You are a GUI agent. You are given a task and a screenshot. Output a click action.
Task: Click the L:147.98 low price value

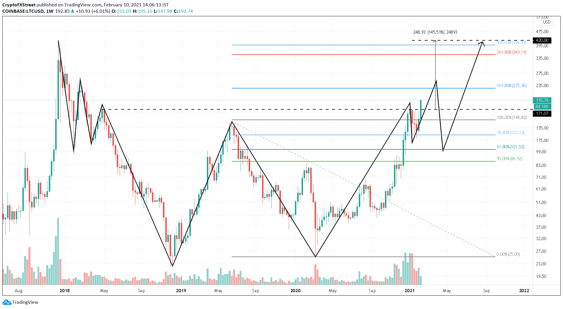point(163,11)
